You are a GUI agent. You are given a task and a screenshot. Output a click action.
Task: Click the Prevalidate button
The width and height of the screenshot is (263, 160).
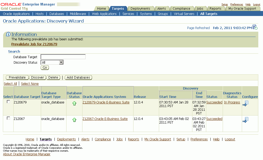17,78
